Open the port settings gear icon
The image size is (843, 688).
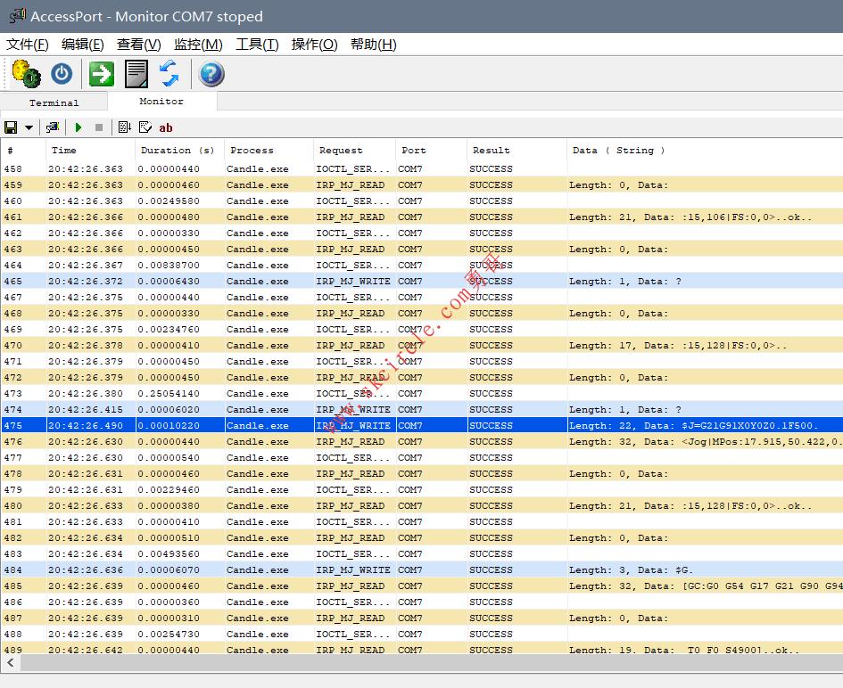point(26,74)
